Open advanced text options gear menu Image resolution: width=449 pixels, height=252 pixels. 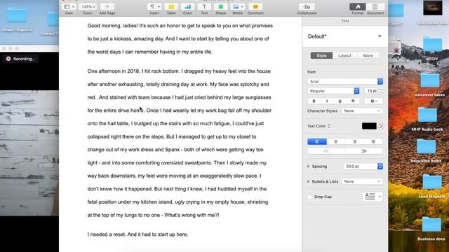373,101
